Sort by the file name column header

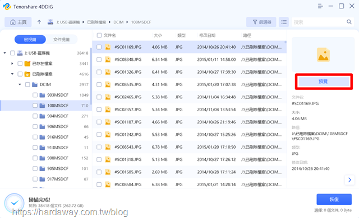click(x=110, y=35)
